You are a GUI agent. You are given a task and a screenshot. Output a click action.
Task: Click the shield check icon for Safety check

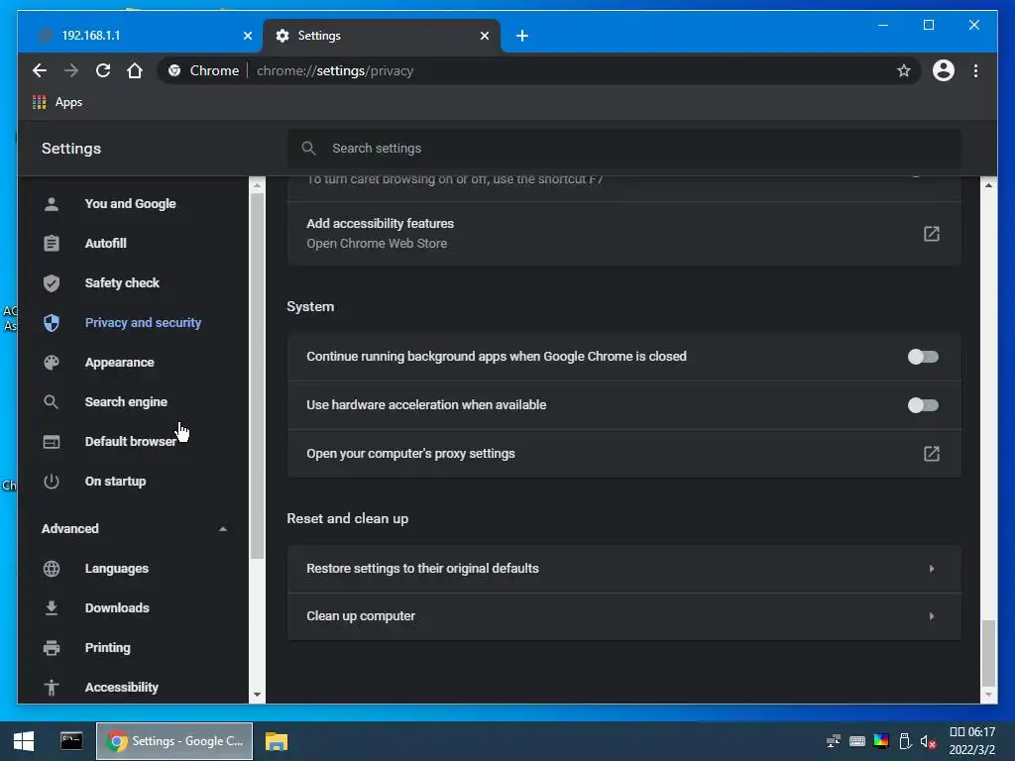pyautogui.click(x=52, y=282)
